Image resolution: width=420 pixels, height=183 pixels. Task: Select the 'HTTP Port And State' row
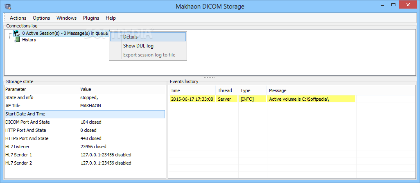(x=85, y=130)
